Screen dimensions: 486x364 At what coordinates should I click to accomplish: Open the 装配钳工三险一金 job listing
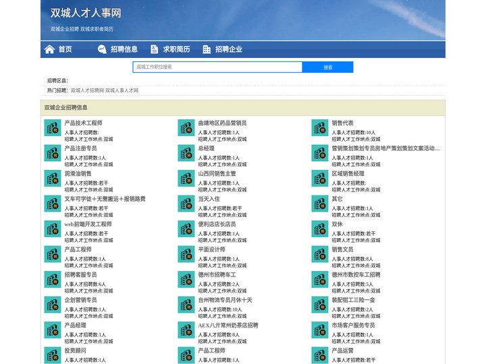353,300
